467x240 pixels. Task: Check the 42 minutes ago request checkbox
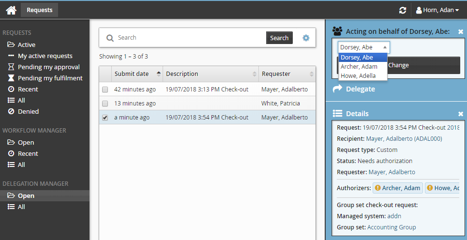[105, 90]
